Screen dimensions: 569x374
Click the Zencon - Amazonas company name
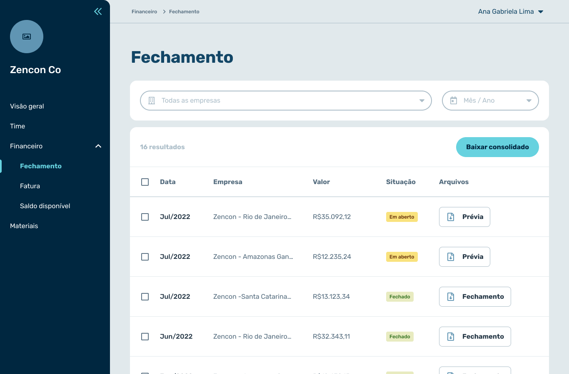click(x=253, y=256)
